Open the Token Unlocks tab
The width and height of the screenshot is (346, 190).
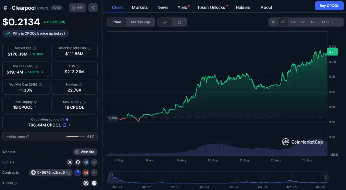coord(211,7)
